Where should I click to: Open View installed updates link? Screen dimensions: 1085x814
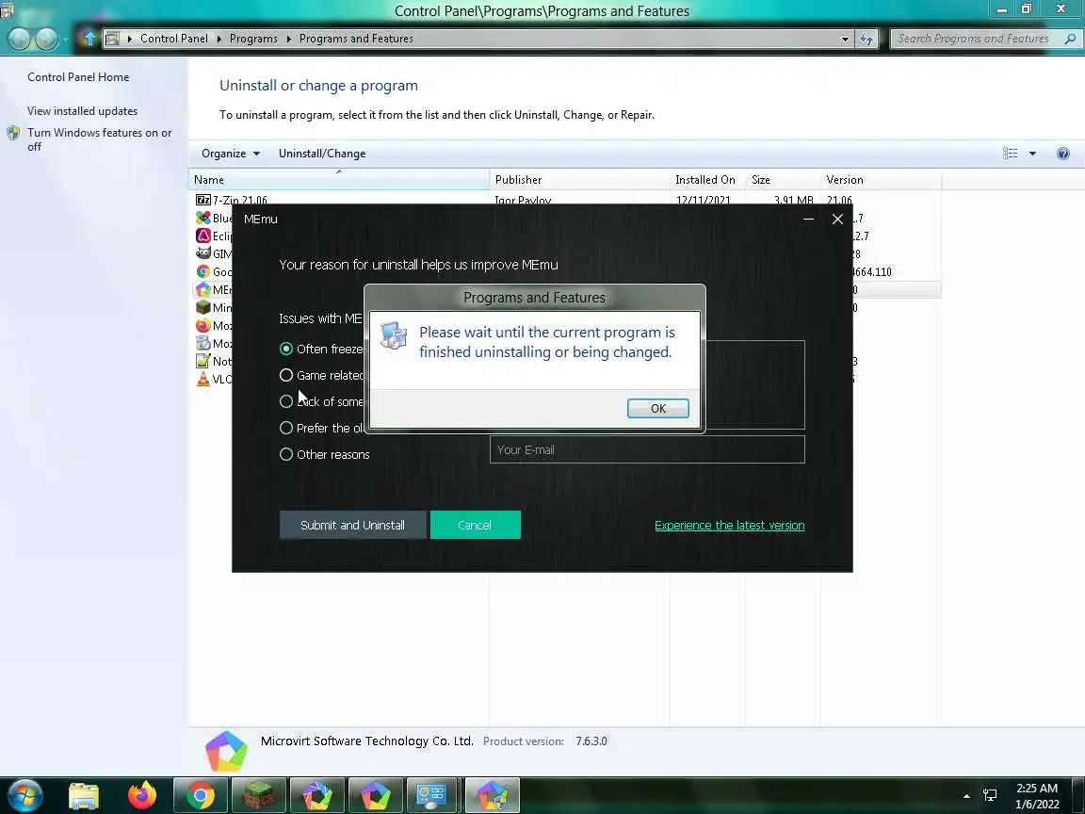point(82,111)
